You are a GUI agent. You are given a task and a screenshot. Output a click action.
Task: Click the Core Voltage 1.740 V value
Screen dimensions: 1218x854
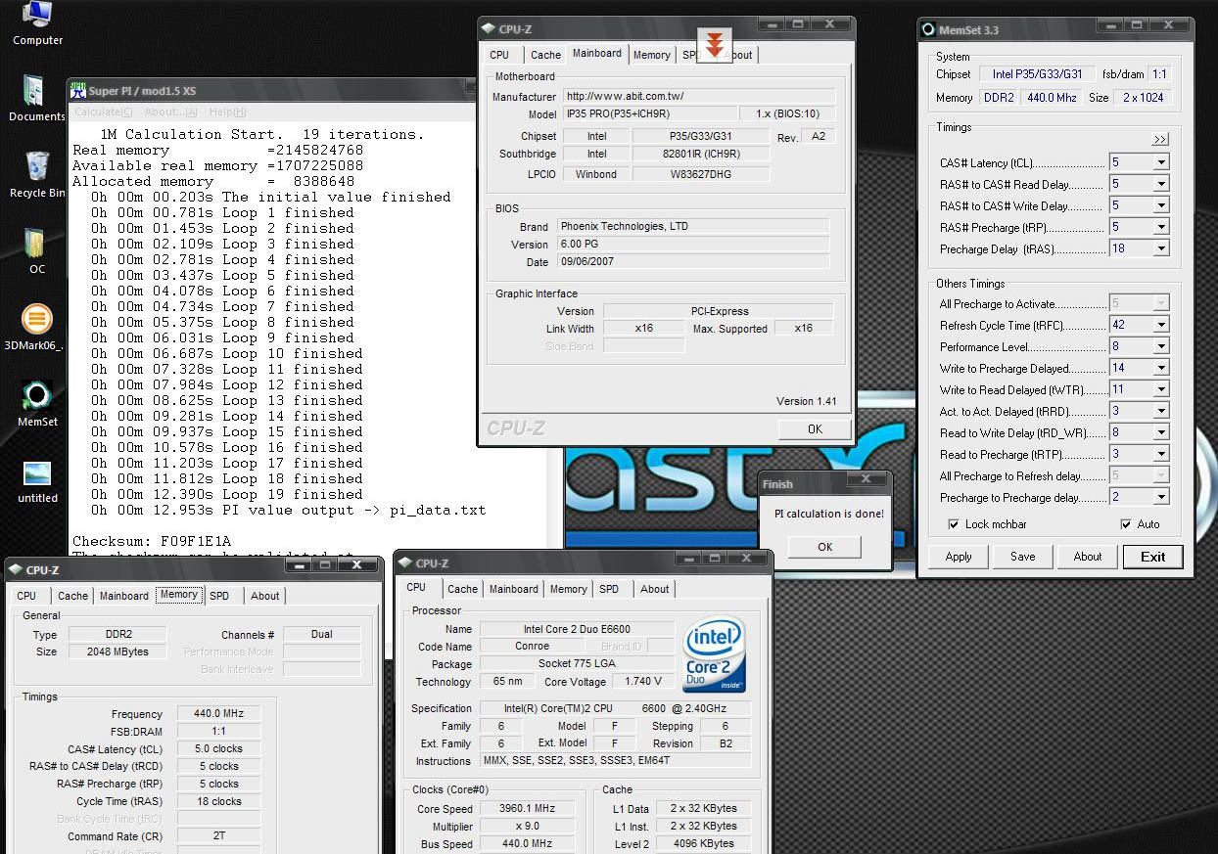tap(643, 681)
